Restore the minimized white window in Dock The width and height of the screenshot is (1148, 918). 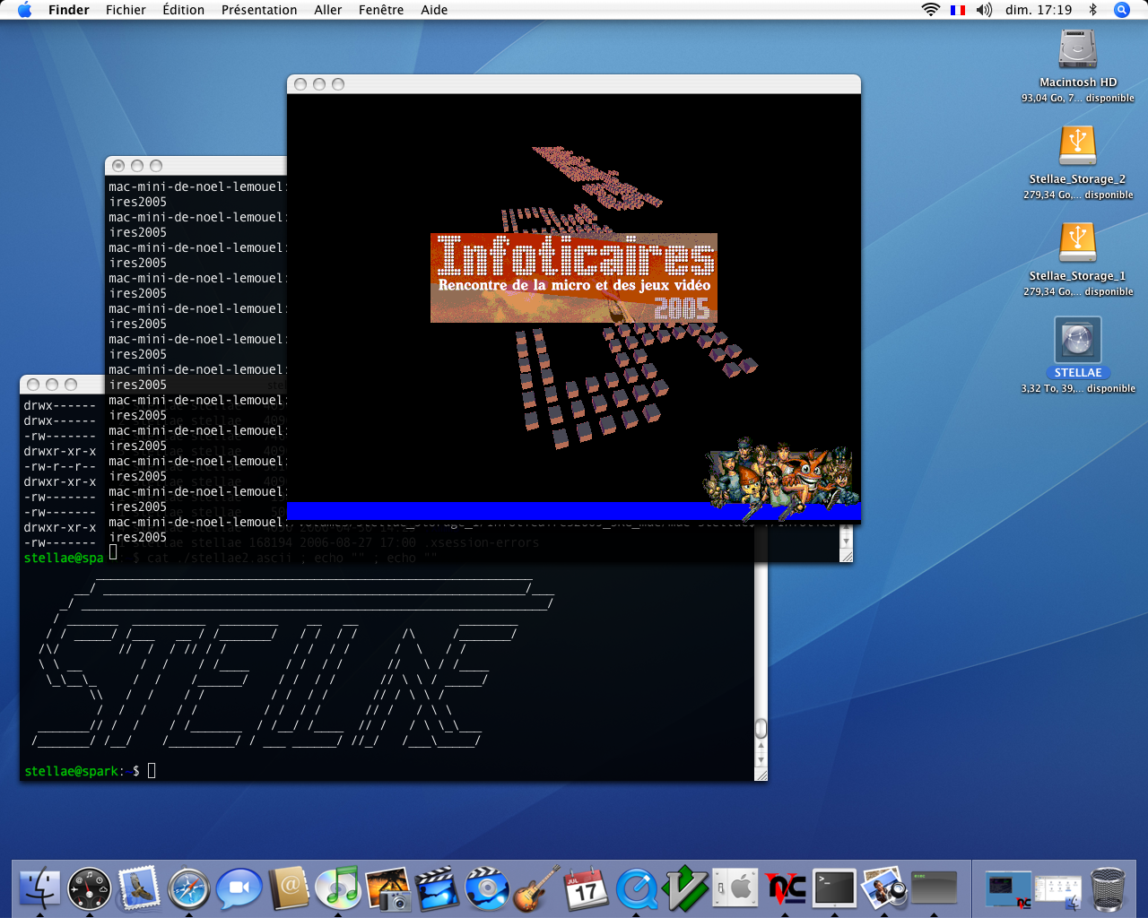[1058, 889]
